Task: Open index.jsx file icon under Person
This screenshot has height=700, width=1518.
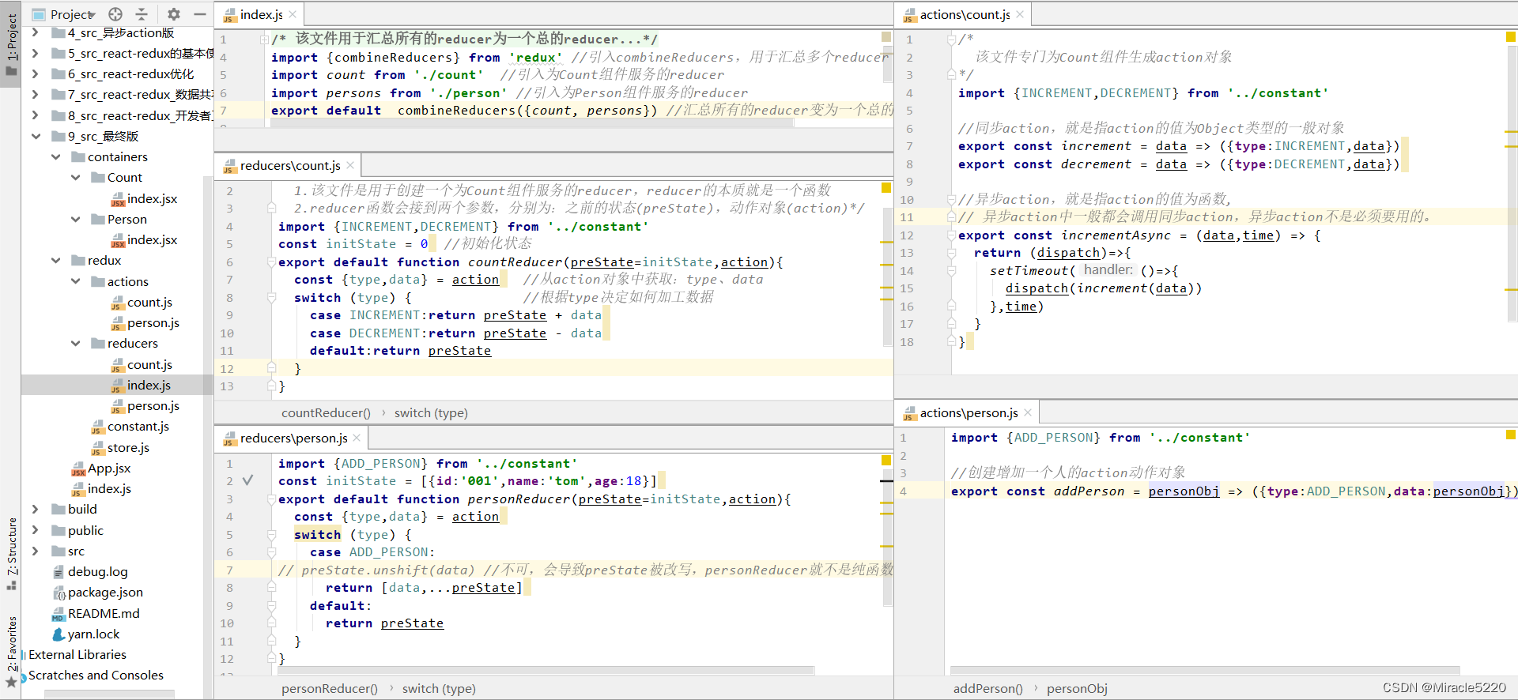Action: pyautogui.click(x=118, y=240)
